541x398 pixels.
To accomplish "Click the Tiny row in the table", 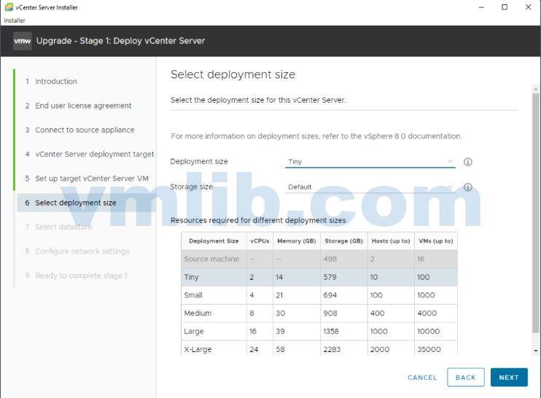I will (319, 277).
